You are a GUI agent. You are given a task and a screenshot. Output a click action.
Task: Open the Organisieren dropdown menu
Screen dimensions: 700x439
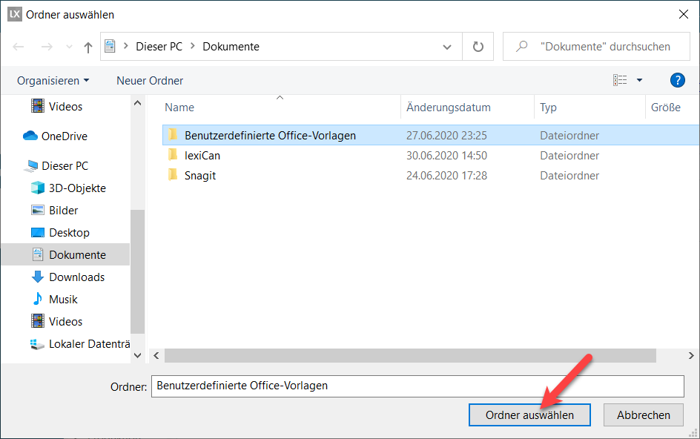coord(53,80)
